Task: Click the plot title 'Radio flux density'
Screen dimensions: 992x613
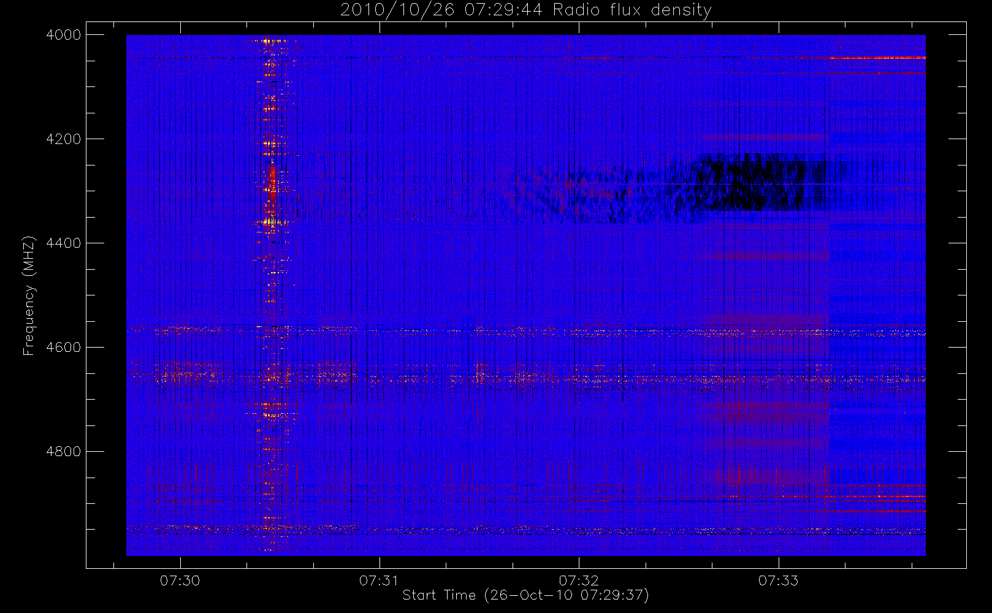Action: point(632,10)
